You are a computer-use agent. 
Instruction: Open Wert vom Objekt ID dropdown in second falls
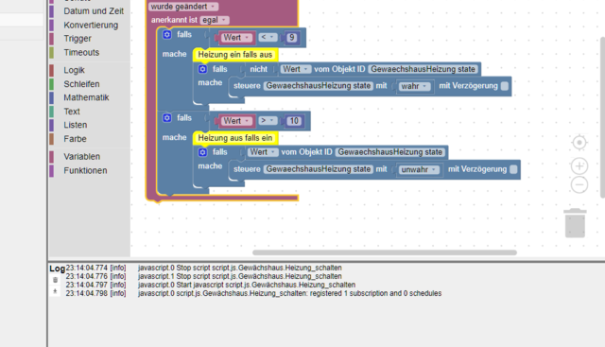(x=263, y=152)
